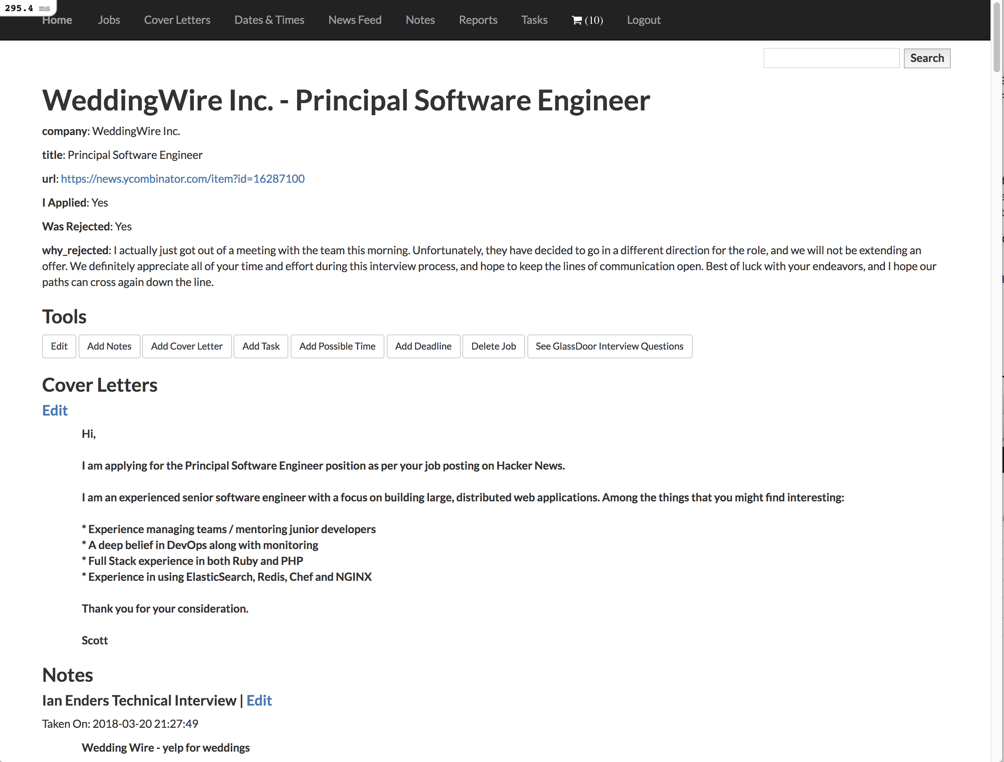
Task: Click the Search button
Action: click(x=927, y=58)
